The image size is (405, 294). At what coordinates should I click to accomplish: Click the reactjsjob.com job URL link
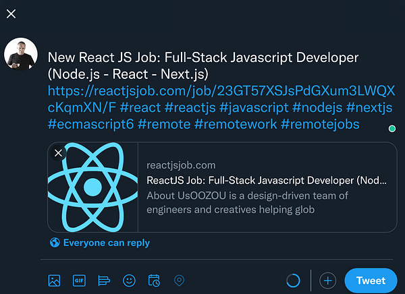click(x=216, y=90)
